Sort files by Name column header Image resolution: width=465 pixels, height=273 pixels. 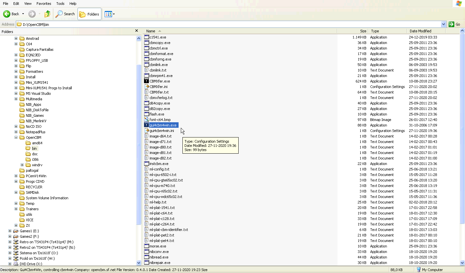pyautogui.click(x=240, y=31)
